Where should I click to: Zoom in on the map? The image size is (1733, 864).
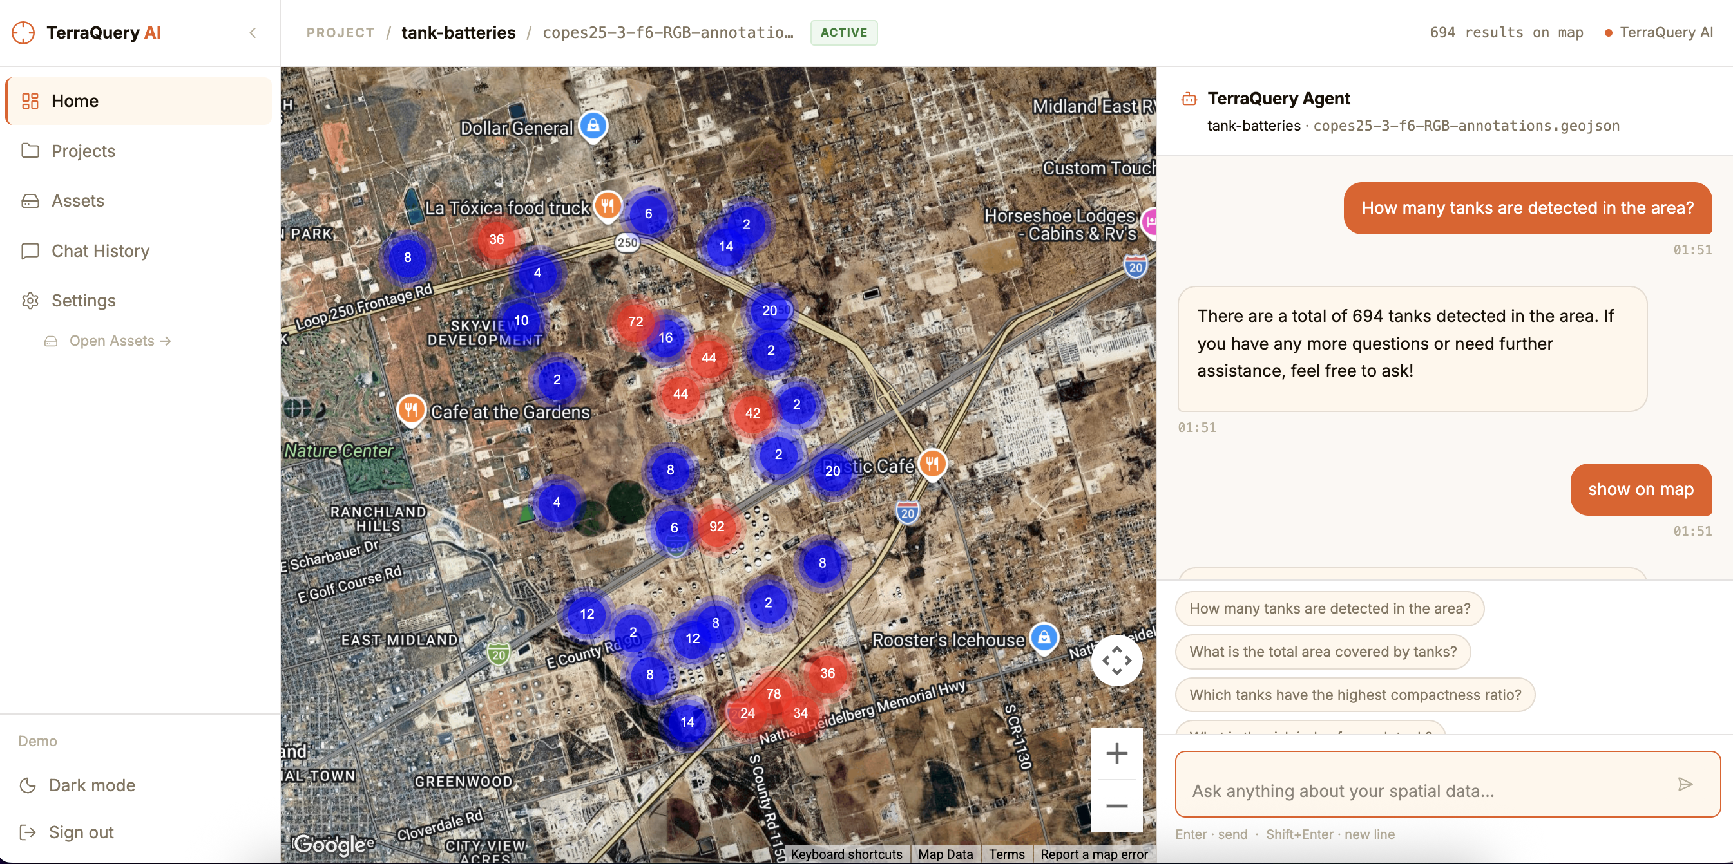click(x=1116, y=753)
